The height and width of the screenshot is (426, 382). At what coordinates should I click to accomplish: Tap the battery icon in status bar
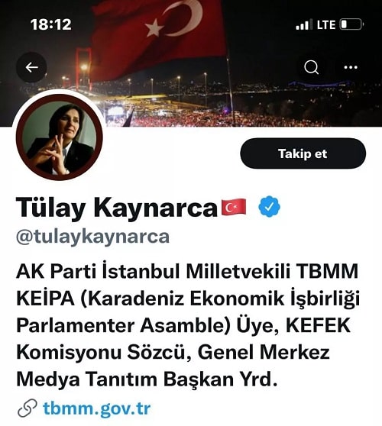[351, 24]
